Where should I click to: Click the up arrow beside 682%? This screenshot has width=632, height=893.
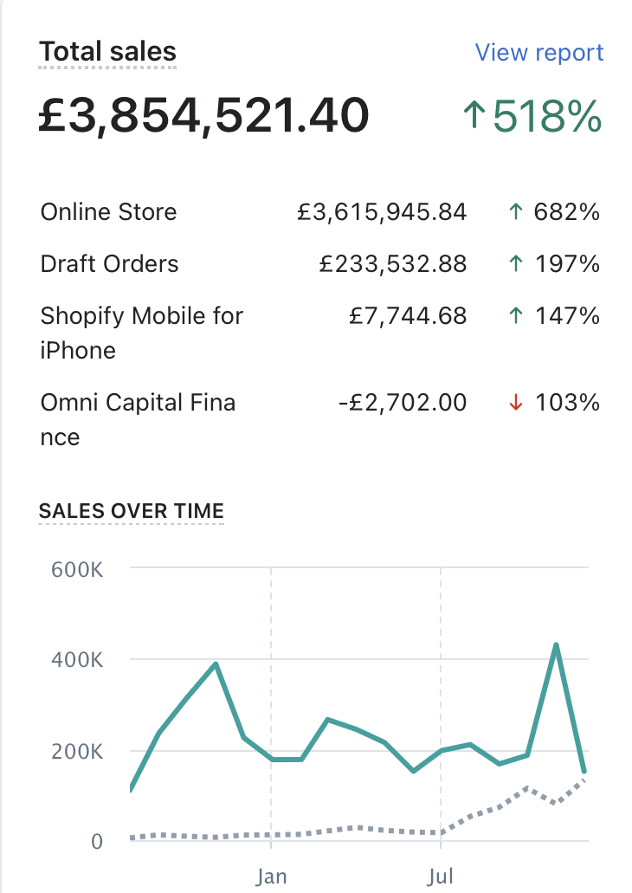tap(516, 212)
